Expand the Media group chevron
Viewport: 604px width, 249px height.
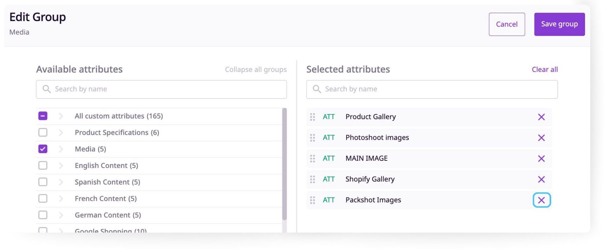click(61, 149)
